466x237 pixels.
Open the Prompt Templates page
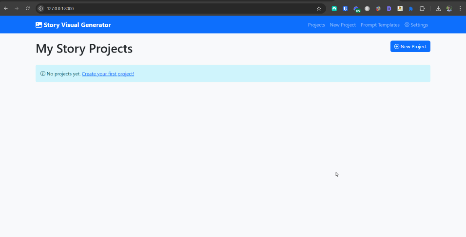(380, 25)
